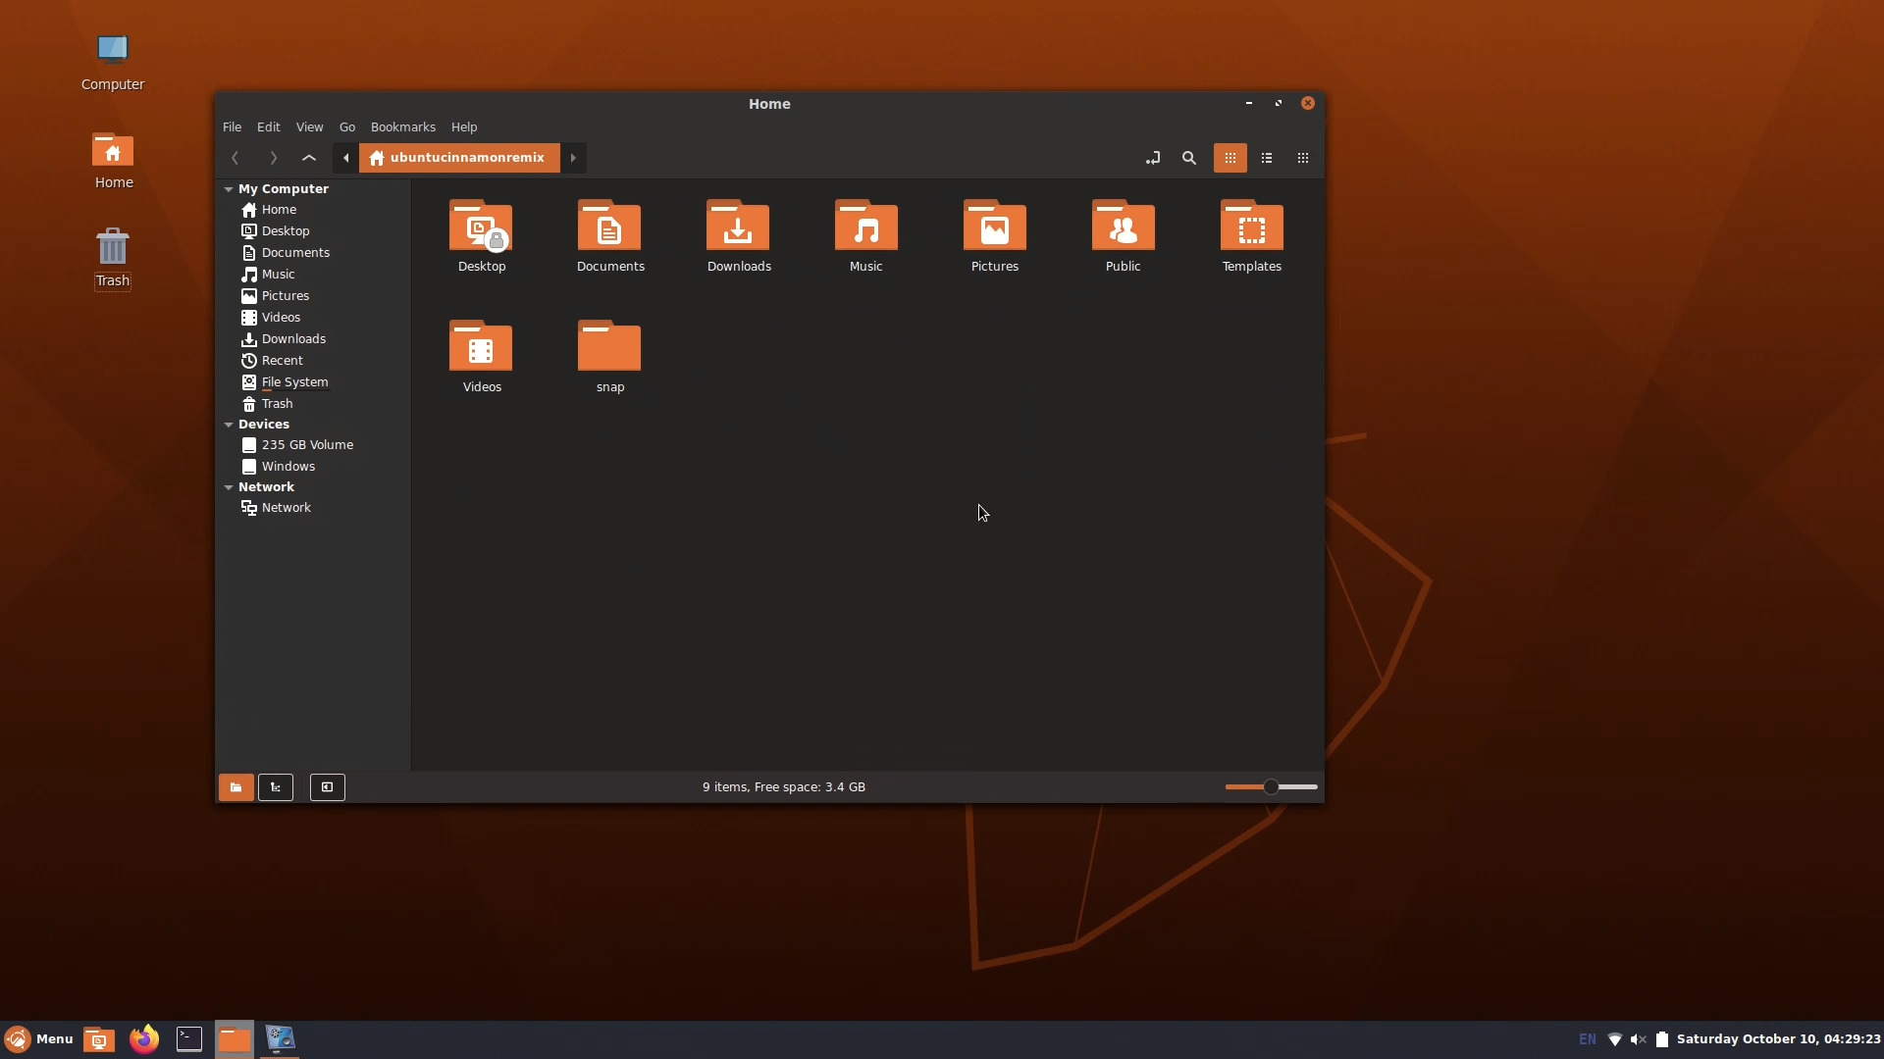
Task: Switch to the list view
Action: tap(1267, 158)
